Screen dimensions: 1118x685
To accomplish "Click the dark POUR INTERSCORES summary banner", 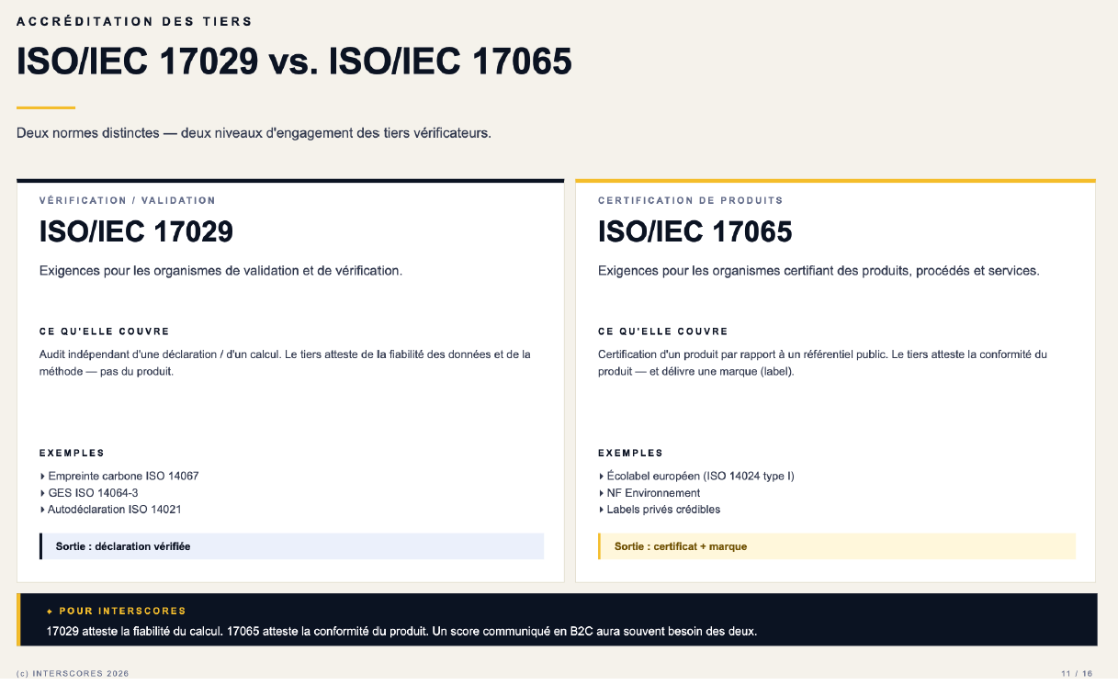I will (557, 620).
